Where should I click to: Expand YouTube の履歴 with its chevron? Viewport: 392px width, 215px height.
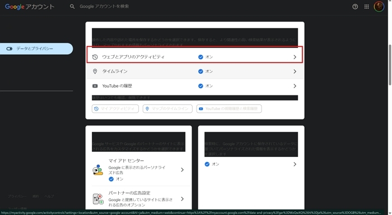pos(295,86)
